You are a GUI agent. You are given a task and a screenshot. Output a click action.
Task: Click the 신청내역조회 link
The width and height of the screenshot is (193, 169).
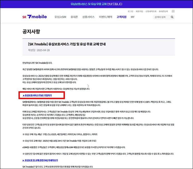pos(151,11)
